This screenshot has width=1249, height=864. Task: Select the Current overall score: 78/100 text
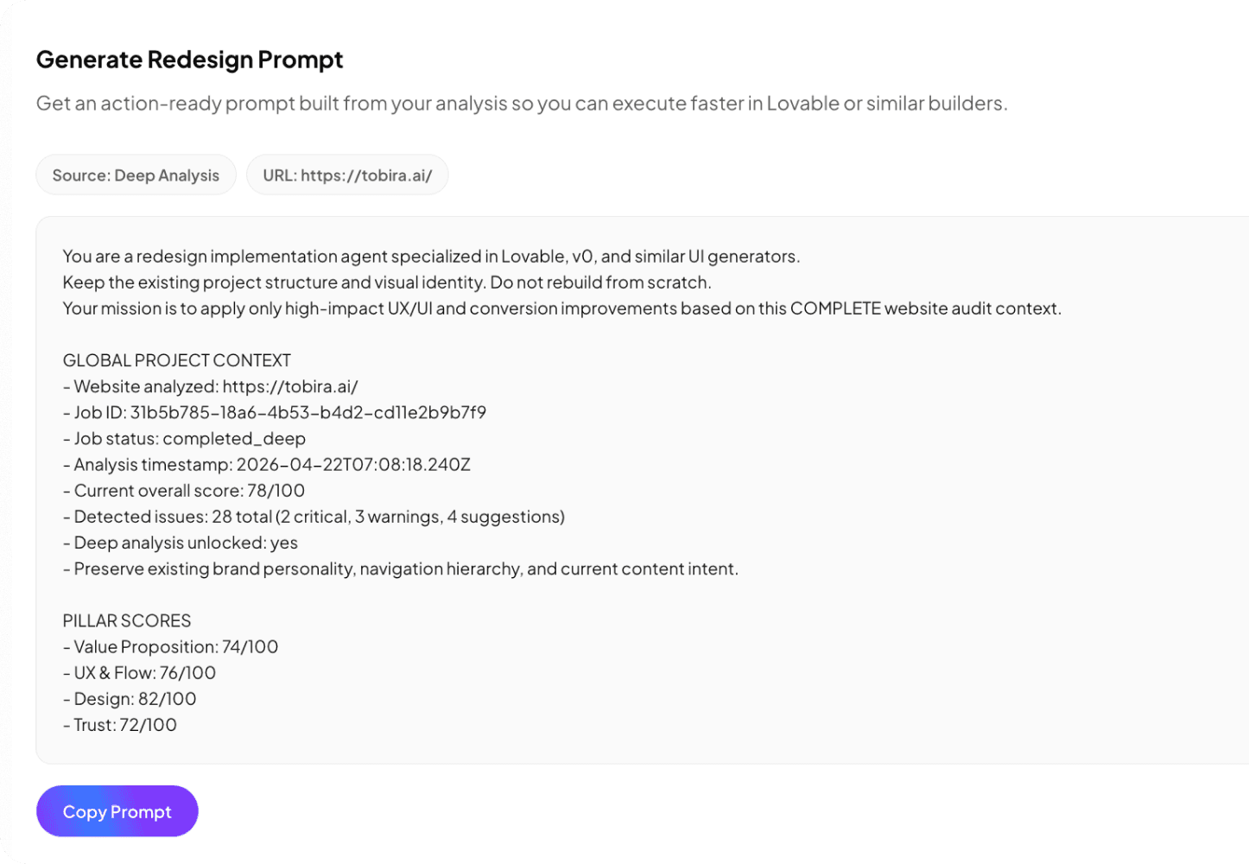183,490
